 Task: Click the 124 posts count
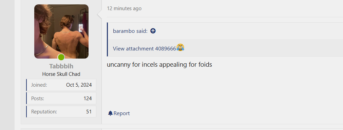pos(88,99)
